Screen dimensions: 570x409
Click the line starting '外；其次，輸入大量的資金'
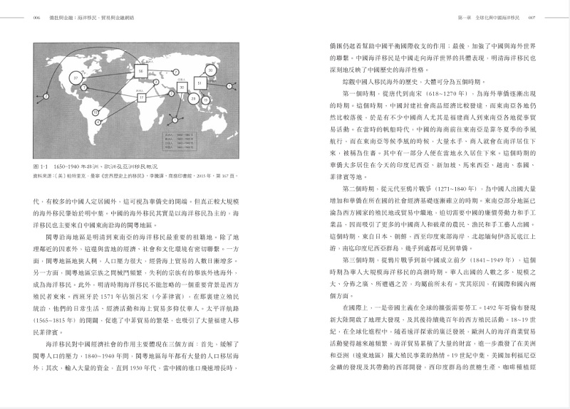(136, 368)
